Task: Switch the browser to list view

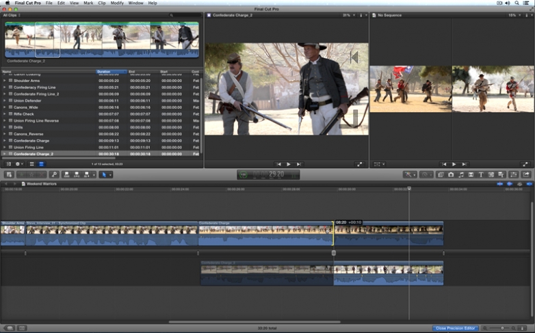Action: pyautogui.click(x=41, y=164)
